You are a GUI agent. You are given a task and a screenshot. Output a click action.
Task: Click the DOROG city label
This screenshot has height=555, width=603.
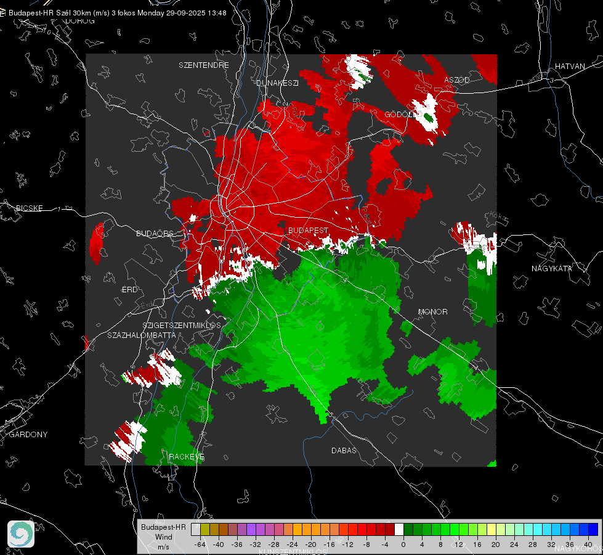(80, 21)
